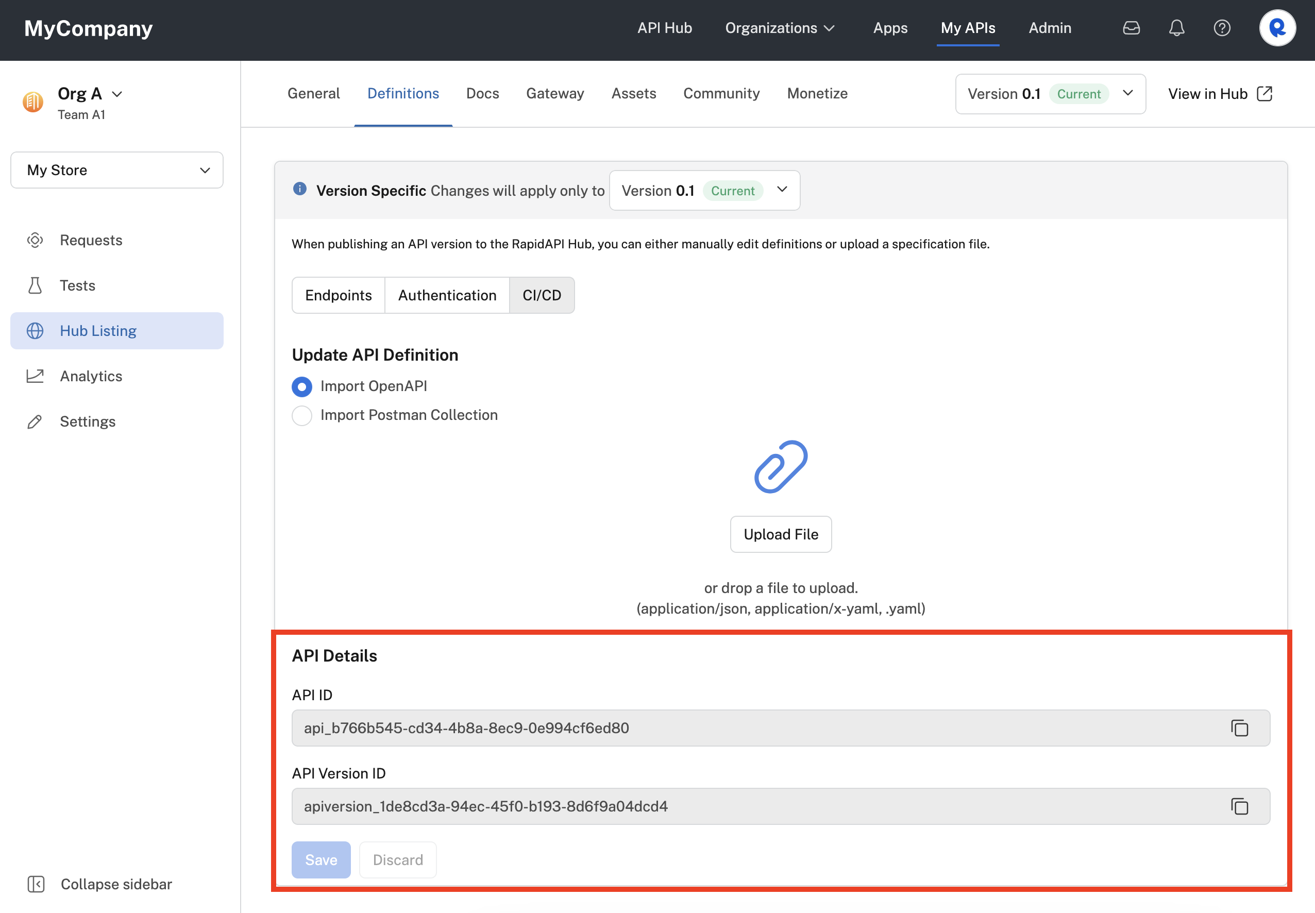The image size is (1315, 913).
Task: Click the Team A1 label
Action: (x=81, y=114)
